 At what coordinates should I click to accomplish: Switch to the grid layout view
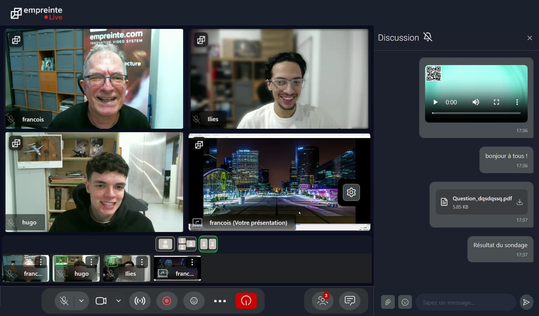[187, 244]
